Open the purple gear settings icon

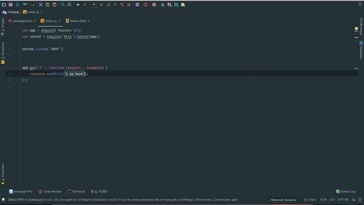tap(137, 5)
